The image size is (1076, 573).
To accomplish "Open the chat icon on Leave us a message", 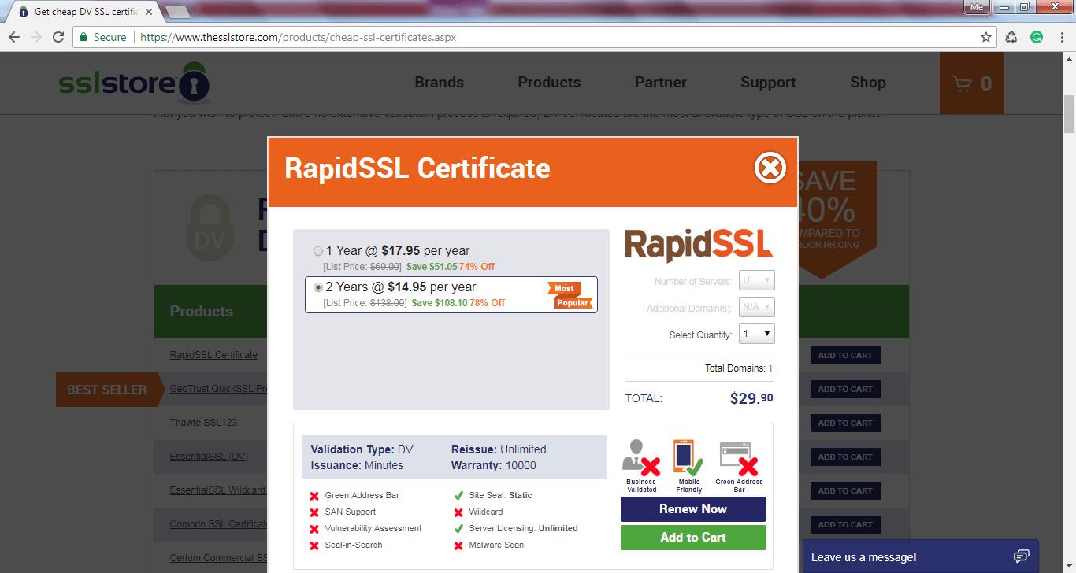I will (x=1022, y=555).
